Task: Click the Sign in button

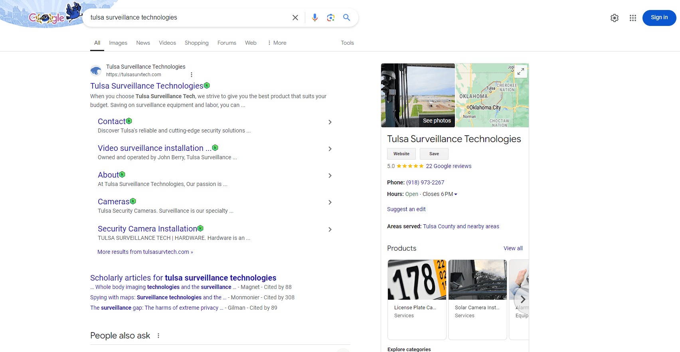Action: [x=659, y=18]
